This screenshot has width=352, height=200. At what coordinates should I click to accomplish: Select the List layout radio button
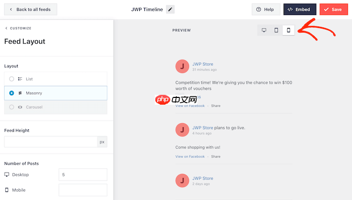(x=11, y=79)
